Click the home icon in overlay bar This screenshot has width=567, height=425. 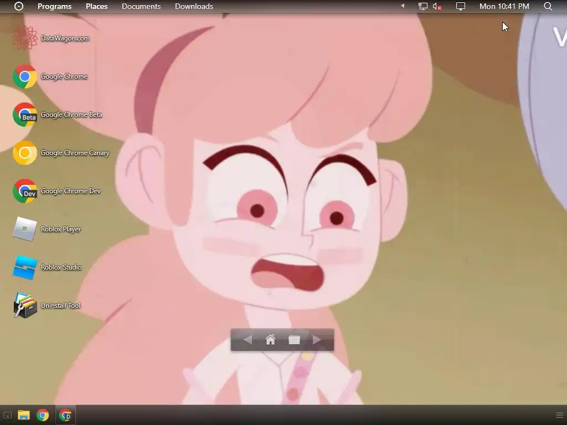(270, 340)
